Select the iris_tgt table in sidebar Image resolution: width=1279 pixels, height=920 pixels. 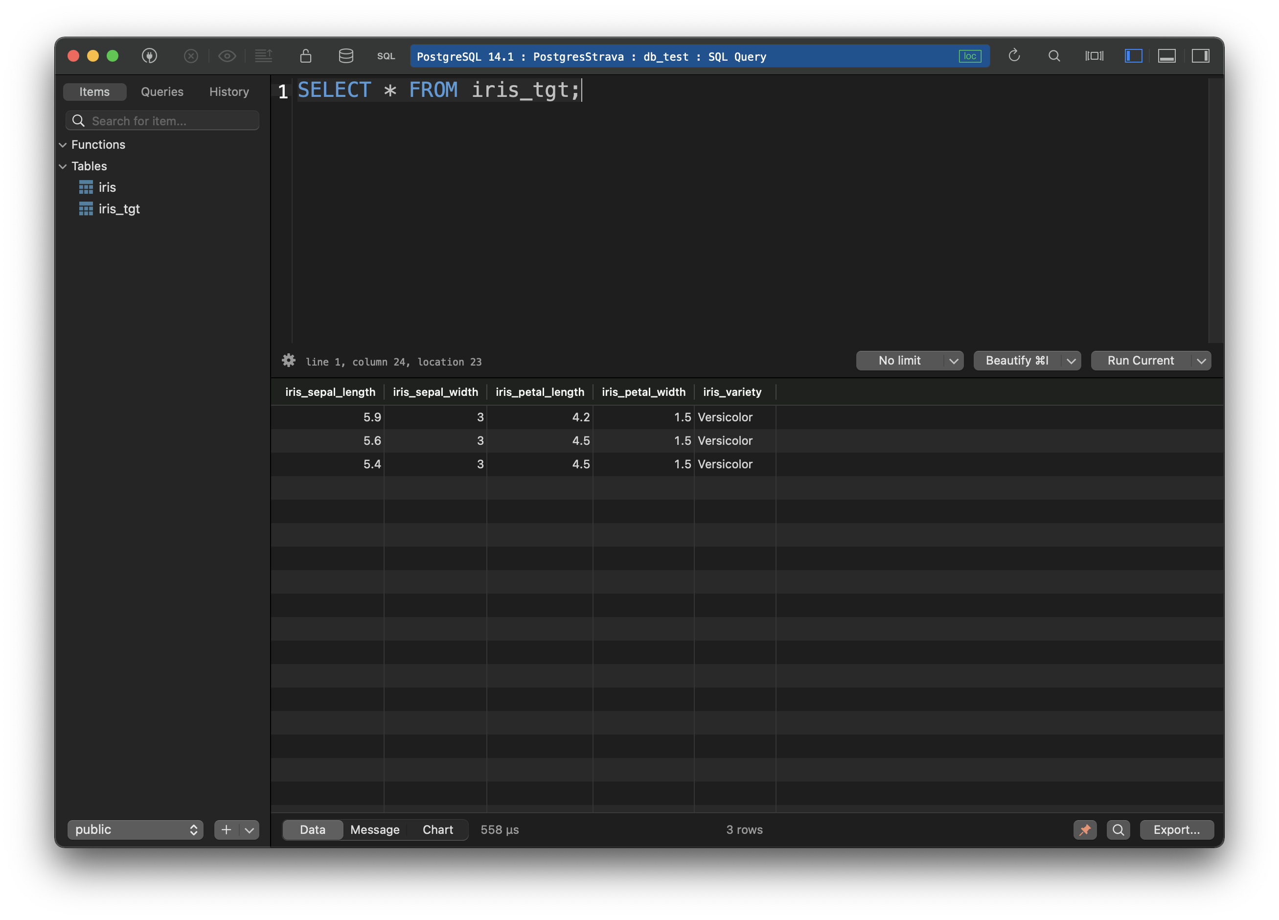pyautogui.click(x=119, y=208)
